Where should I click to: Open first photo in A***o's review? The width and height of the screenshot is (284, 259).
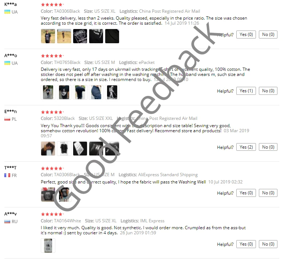pos(48,92)
